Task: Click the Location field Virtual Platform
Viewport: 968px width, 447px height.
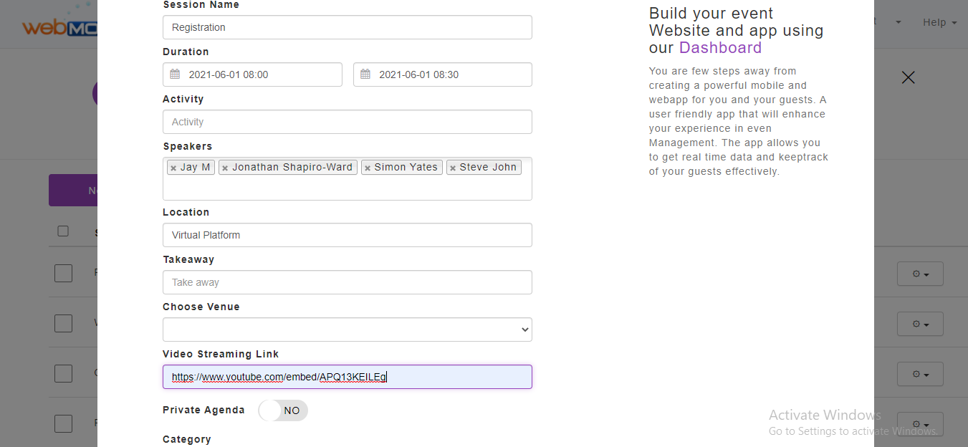Action: 348,235
